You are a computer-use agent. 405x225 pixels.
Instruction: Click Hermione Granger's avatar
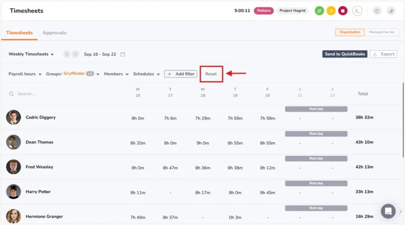coord(13,216)
